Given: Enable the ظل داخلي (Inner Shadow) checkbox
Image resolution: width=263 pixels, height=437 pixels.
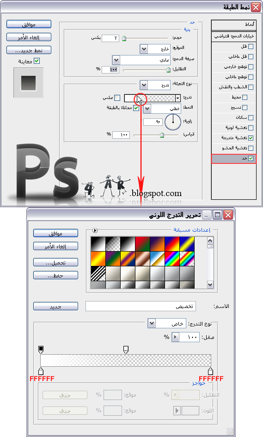Looking at the screenshot, I should [251, 56].
